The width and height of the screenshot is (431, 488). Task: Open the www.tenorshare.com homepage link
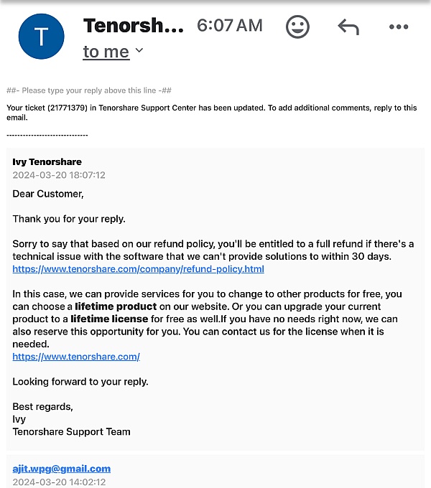(x=76, y=357)
